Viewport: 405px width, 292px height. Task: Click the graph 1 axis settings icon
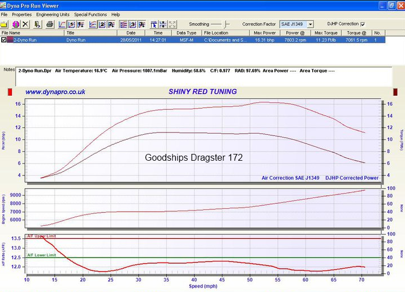80,24
